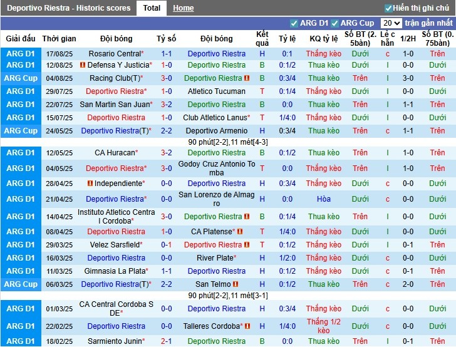Open 3-2 score of San Martin San Juan match
The height and width of the screenshot is (347, 456).
(x=166, y=105)
